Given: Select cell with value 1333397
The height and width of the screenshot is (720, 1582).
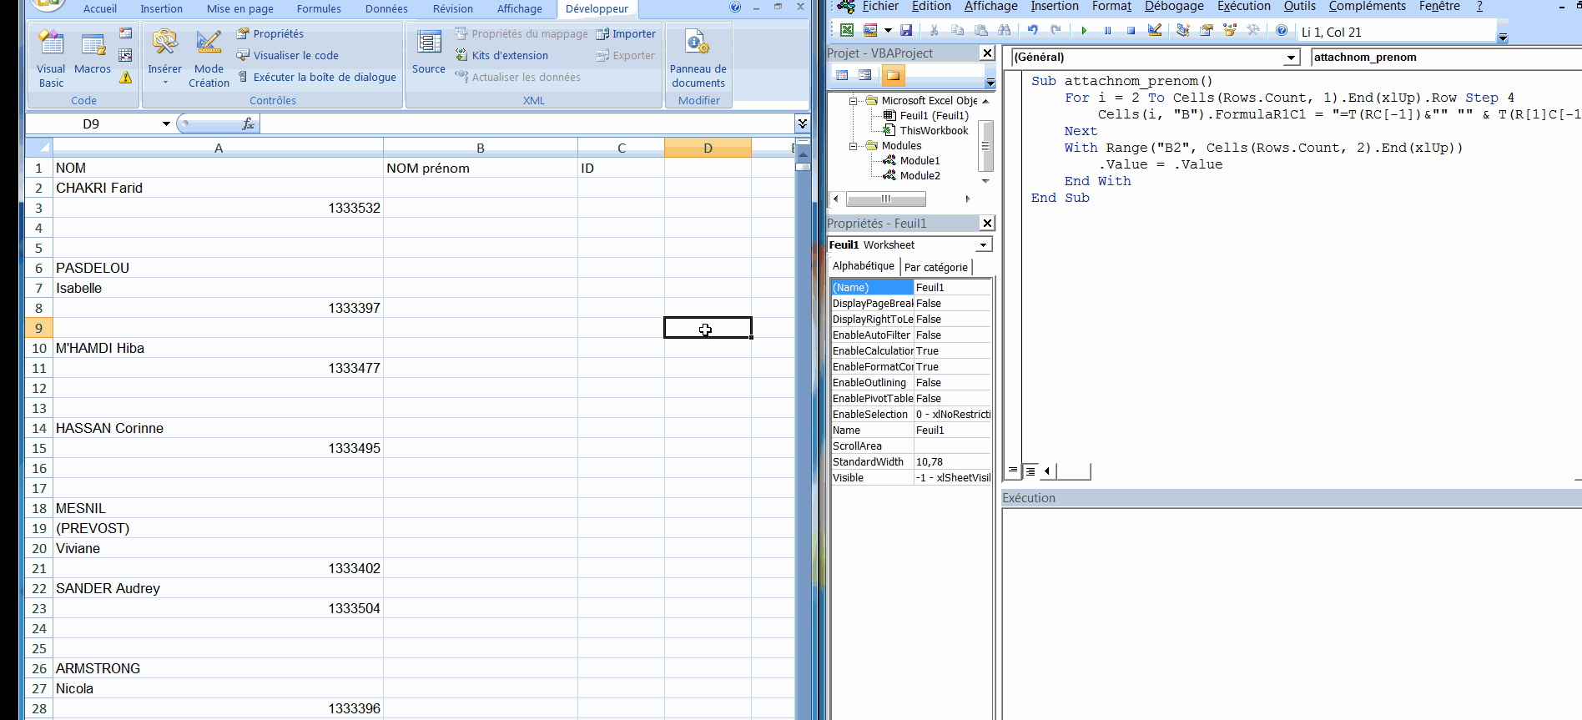Looking at the screenshot, I should pos(218,308).
